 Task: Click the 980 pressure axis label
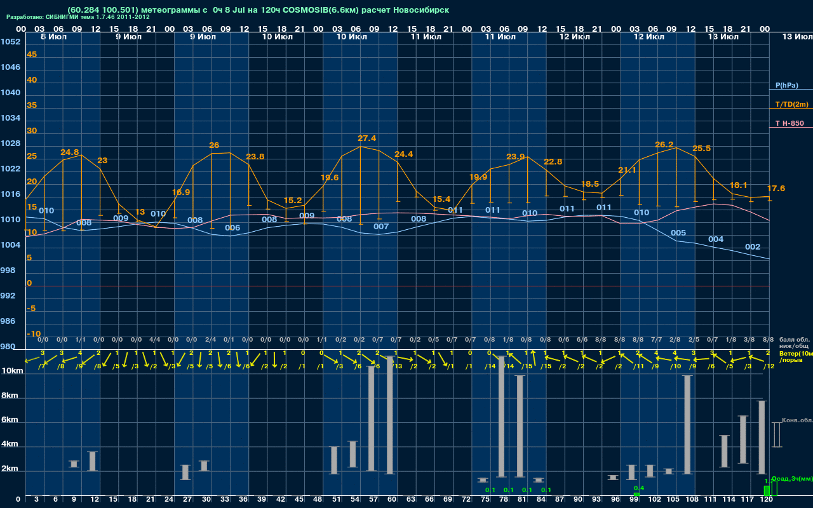8,347
